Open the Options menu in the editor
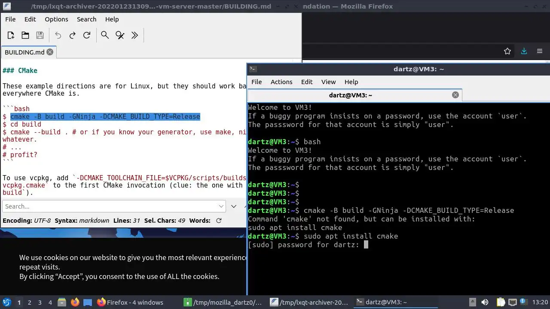Screen dimensions: 550x309 (x=56, y=19)
